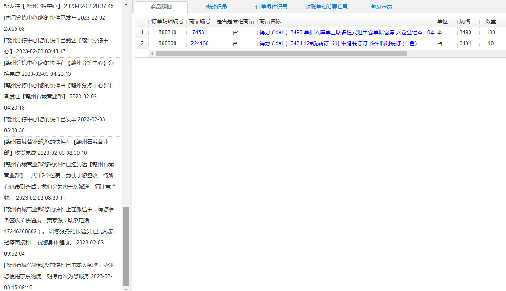Image resolution: width=506 pixels, height=291 pixels.
Task: Click the left arrow of the table's horizontal scrollbar
Action: point(152,54)
